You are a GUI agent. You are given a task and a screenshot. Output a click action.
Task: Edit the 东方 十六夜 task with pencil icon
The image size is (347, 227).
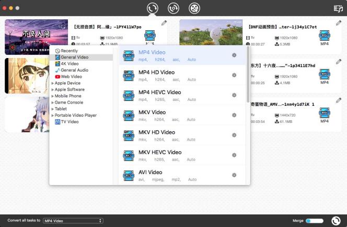[x=338, y=62]
